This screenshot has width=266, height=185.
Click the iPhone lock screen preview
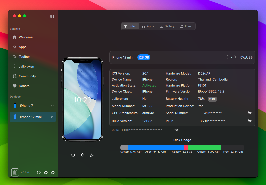82,99
